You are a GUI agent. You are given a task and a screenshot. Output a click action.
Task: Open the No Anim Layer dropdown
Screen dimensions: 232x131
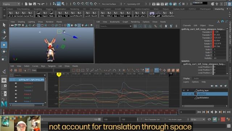coord(175,119)
